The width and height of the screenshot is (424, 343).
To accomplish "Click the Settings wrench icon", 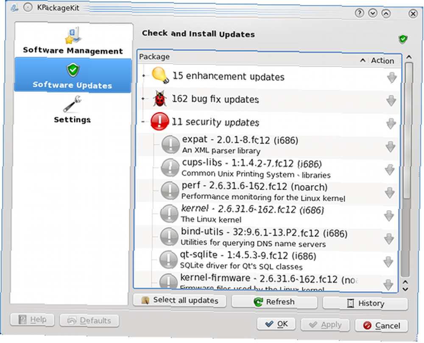I will (x=72, y=103).
